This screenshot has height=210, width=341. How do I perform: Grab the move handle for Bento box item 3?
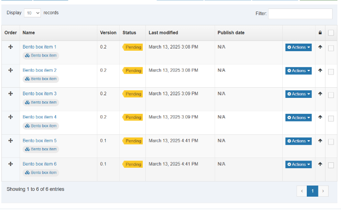[10, 93]
